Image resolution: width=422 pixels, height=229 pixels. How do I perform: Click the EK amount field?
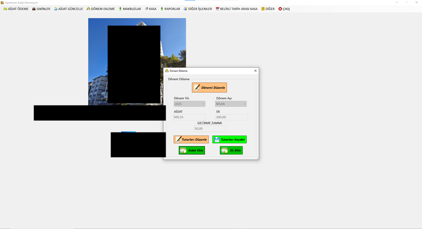pos(231,117)
